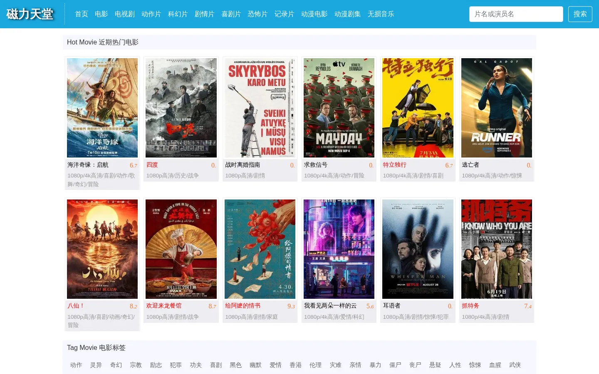Focus the 片名或演员名 search field
The width and height of the screenshot is (599, 374).
pos(516,14)
